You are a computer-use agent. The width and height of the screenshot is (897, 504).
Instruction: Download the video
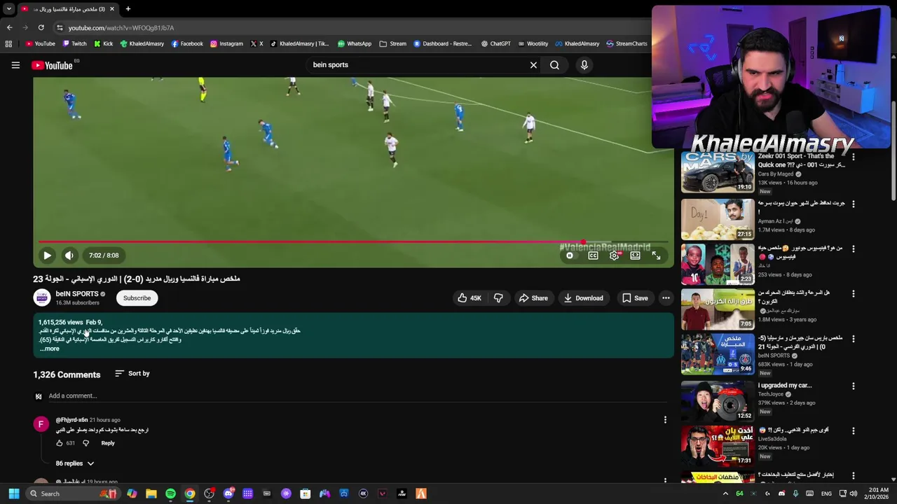(x=583, y=298)
